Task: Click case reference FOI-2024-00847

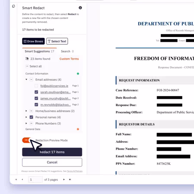Action: point(168,90)
